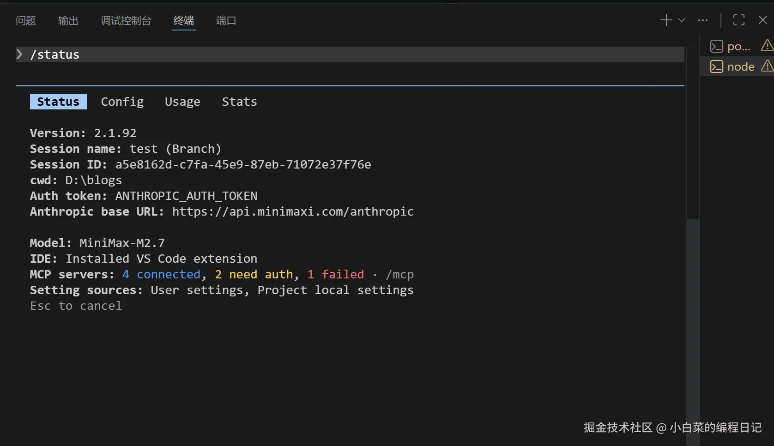Switch to the 调试控制台 tab
The height and width of the screenshot is (446, 774).
click(126, 21)
